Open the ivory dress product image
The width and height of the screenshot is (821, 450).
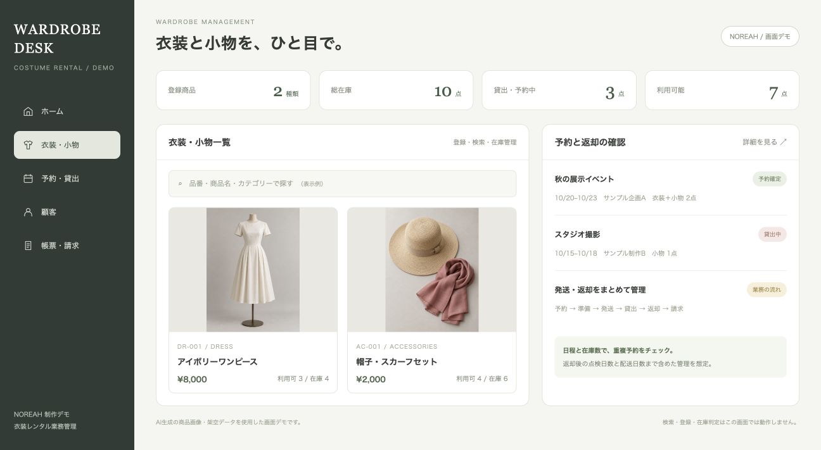[x=253, y=270]
